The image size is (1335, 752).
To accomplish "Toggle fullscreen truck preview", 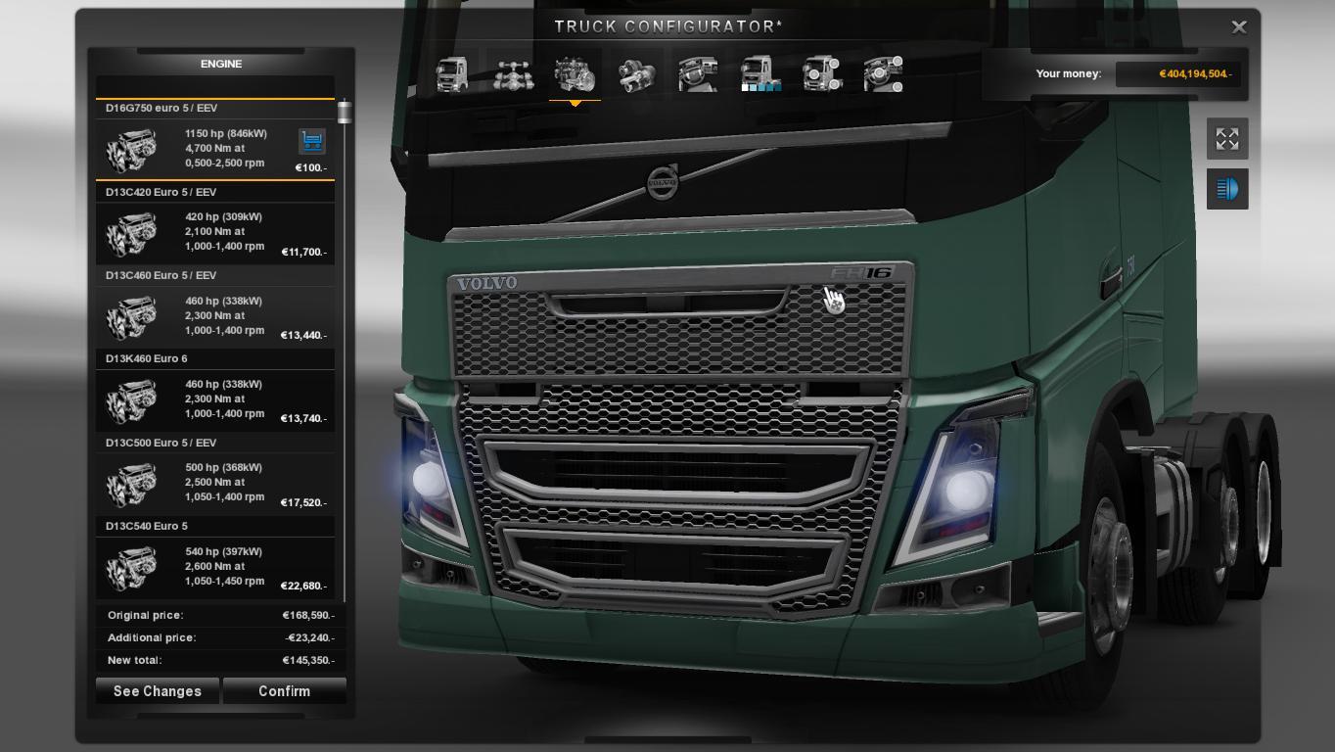I will coord(1226,139).
